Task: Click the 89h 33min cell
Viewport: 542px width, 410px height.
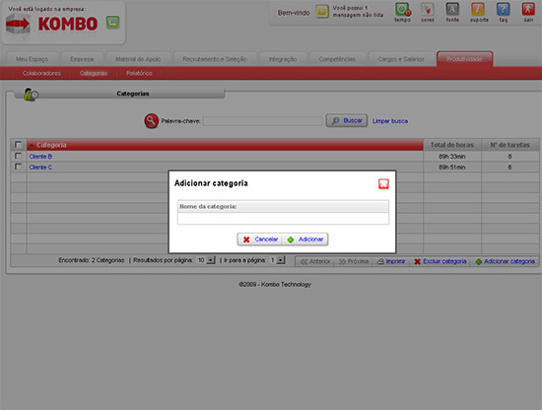Action: click(x=451, y=157)
